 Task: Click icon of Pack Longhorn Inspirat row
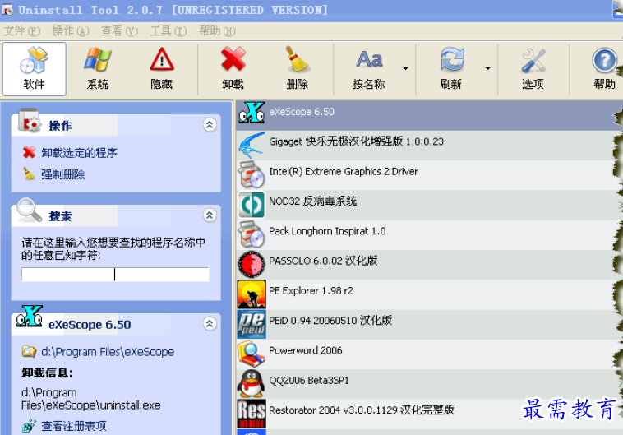coord(252,234)
